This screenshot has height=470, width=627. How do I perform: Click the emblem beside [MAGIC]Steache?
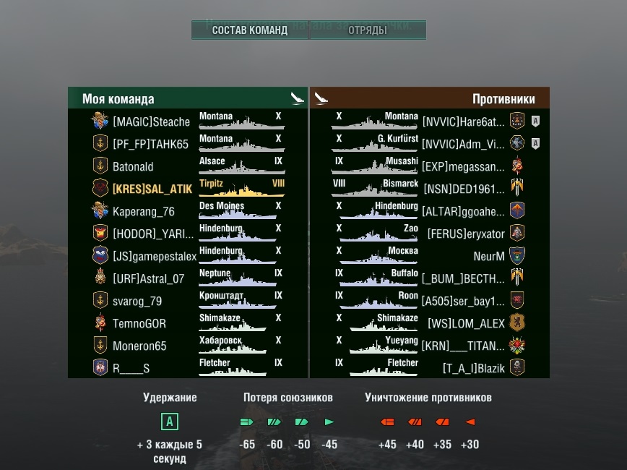(100, 121)
